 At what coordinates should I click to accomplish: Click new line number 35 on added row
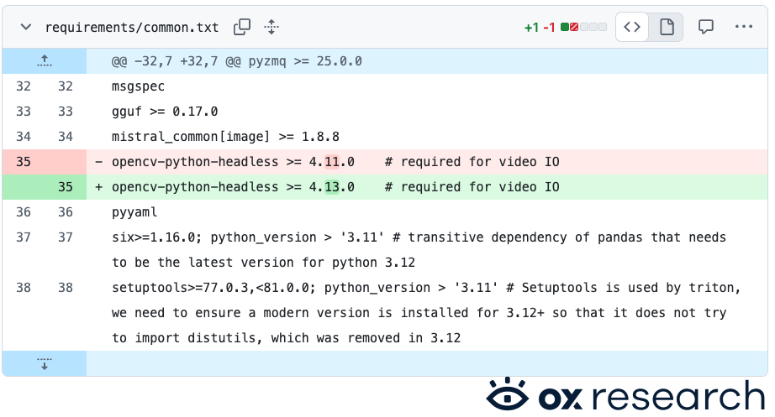click(66, 187)
